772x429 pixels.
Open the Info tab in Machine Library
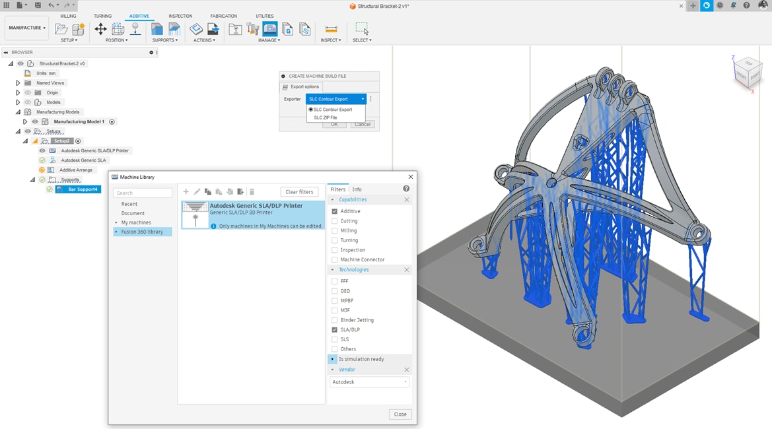[x=357, y=189]
